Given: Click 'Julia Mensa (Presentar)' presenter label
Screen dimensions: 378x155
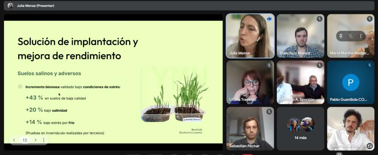Looking at the screenshot, I should (x=35, y=6).
